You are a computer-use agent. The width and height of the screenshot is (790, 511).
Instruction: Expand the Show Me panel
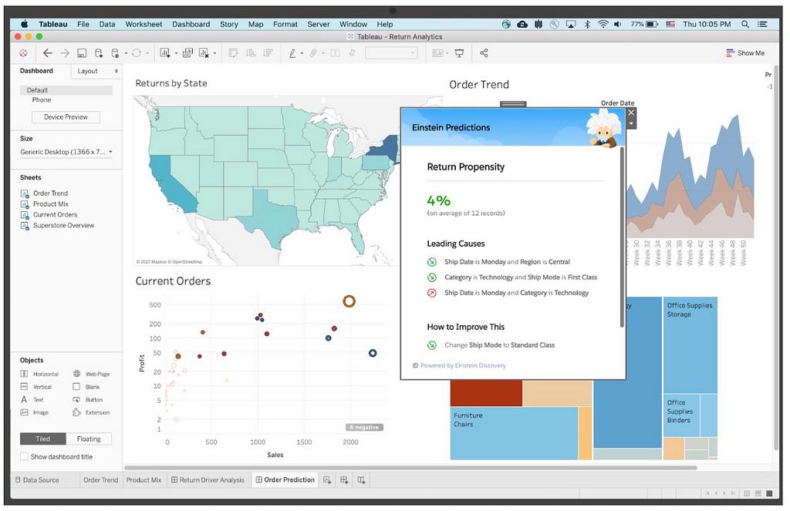click(x=745, y=53)
